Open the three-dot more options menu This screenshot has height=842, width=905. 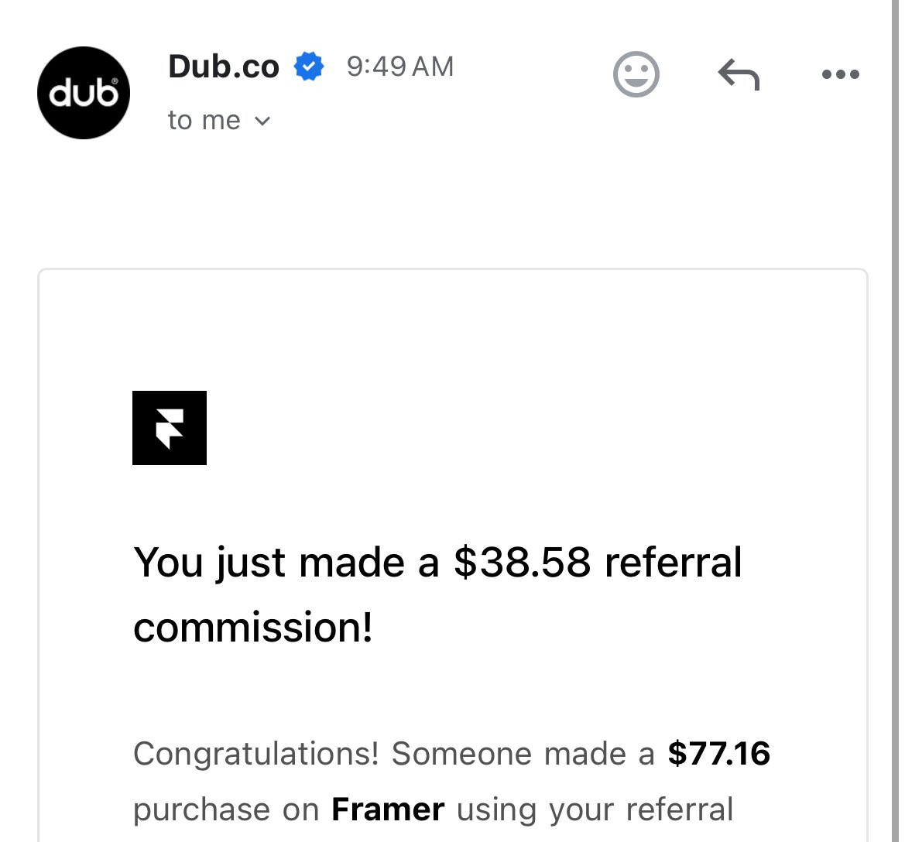(x=841, y=74)
